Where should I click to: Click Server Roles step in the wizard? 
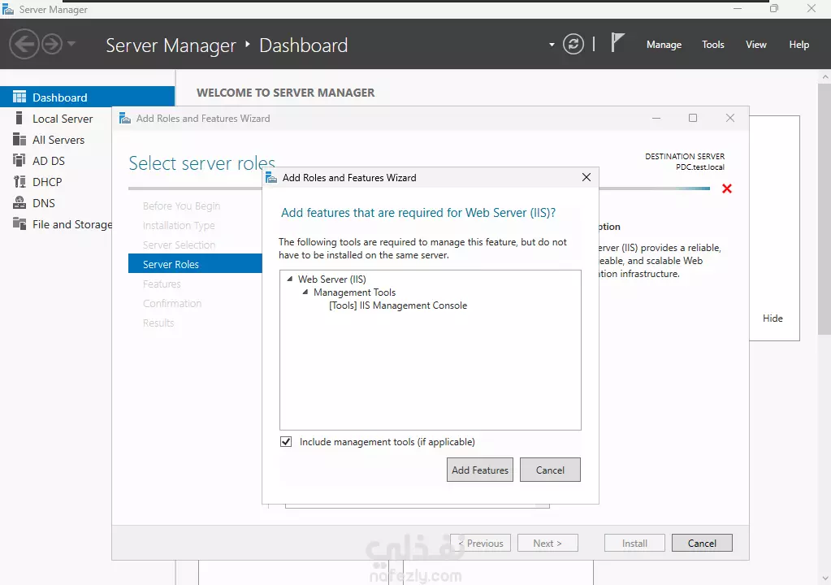click(x=195, y=264)
